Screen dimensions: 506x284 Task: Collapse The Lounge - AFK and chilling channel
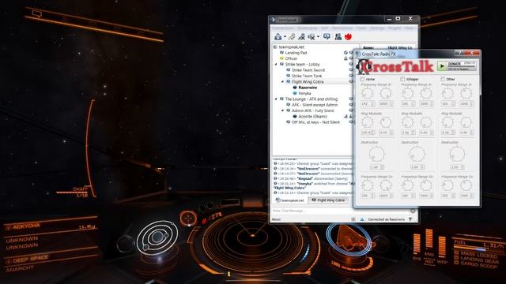pyautogui.click(x=276, y=99)
